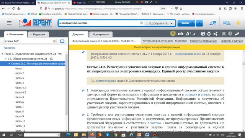
Task: Add a bookmark to the document
Action: (224, 34)
